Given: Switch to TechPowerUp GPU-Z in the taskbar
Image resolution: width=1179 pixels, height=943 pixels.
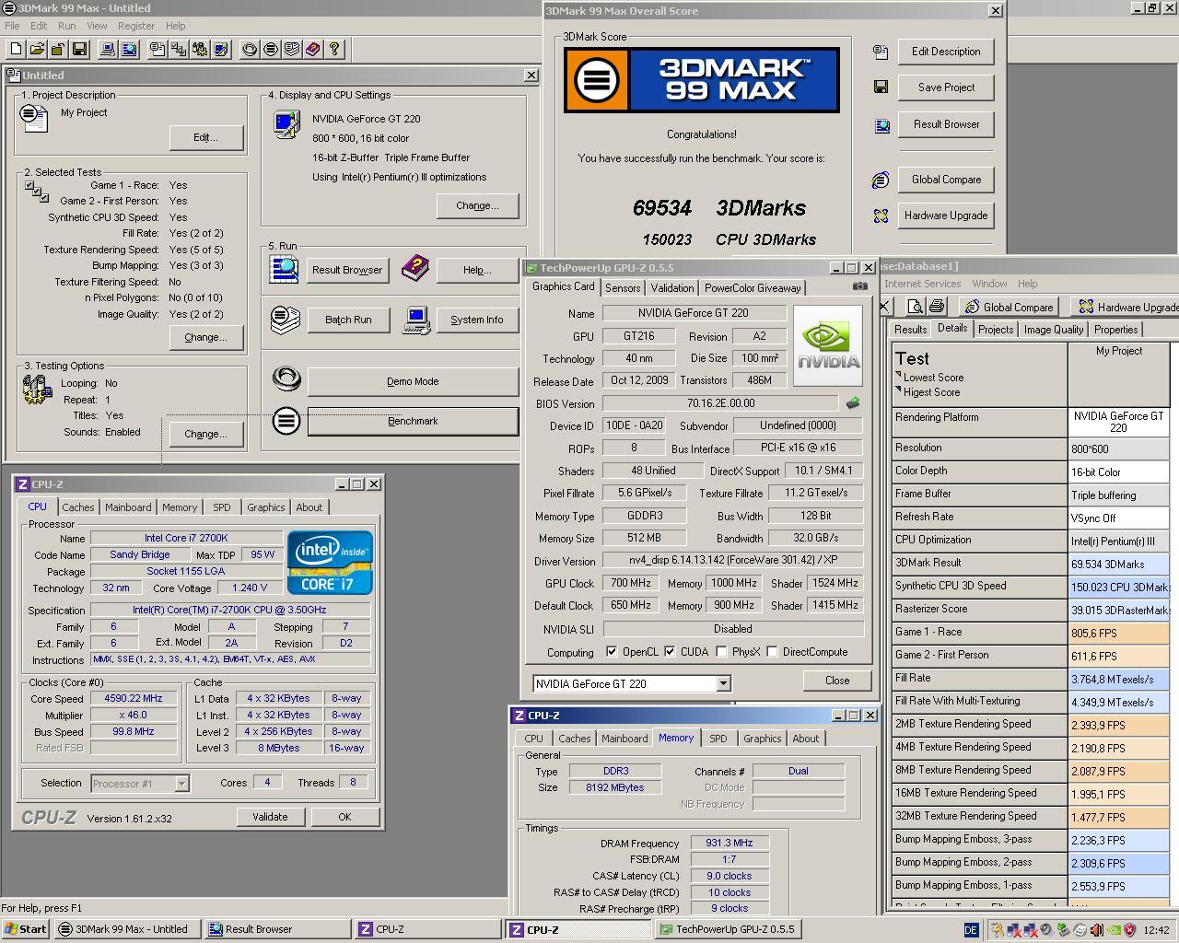Looking at the screenshot, I should tap(730, 929).
